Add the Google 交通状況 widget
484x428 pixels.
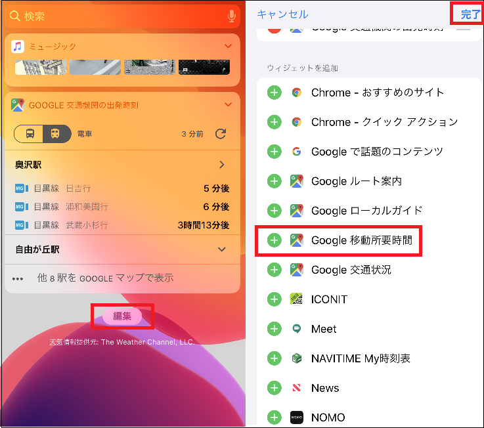point(275,270)
